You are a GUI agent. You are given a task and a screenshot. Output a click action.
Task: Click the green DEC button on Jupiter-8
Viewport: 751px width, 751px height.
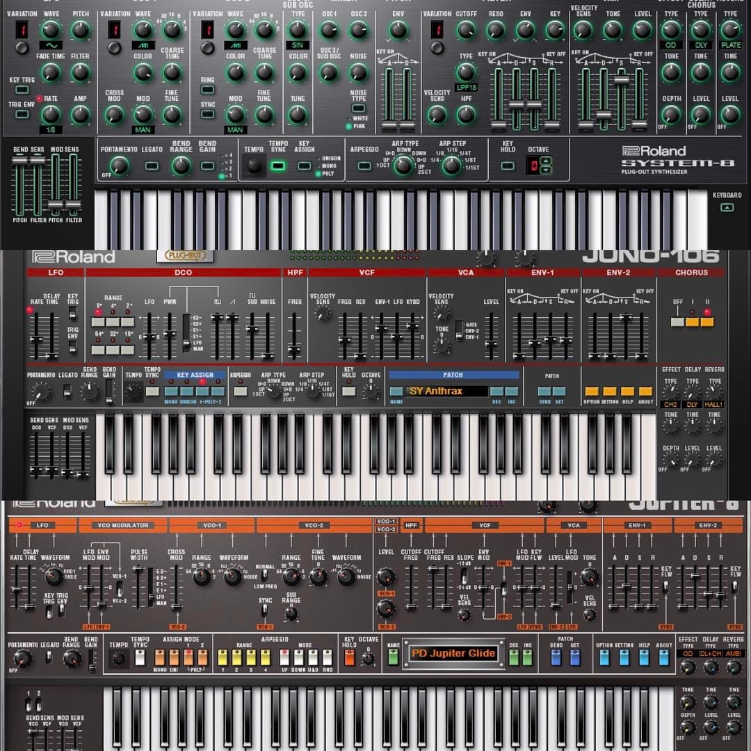pos(514,657)
